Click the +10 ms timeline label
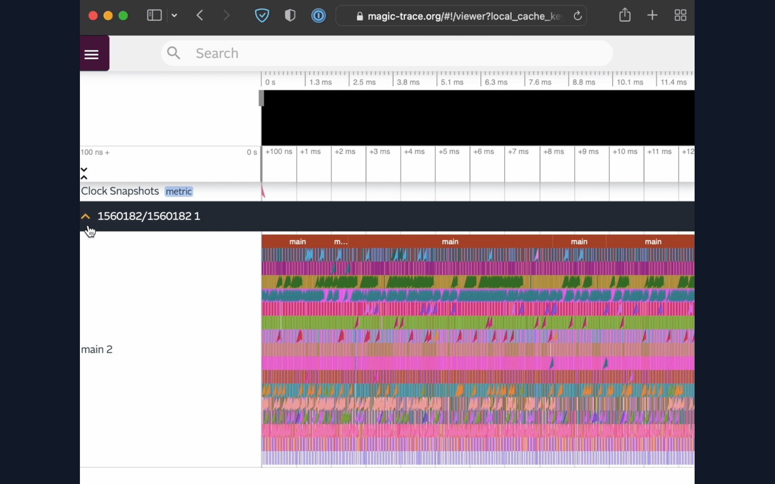The image size is (775, 484). (625, 151)
